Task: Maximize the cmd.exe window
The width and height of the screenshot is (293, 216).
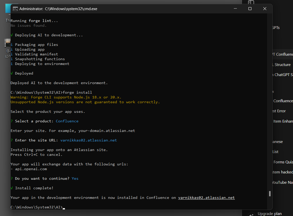Action: (250, 9)
